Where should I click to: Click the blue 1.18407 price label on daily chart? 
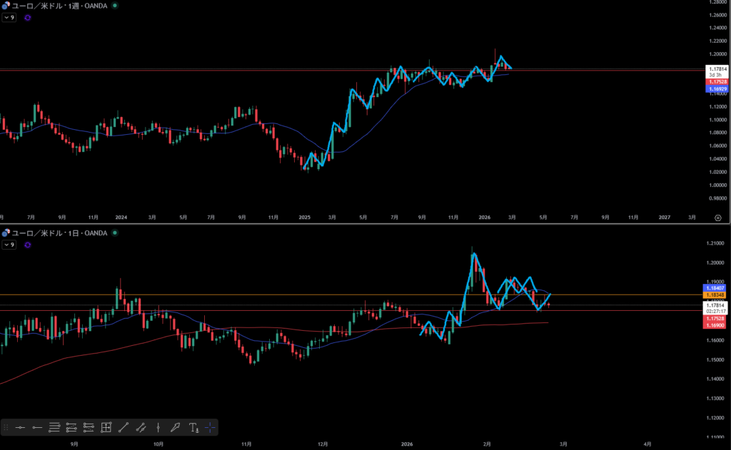[716, 287]
